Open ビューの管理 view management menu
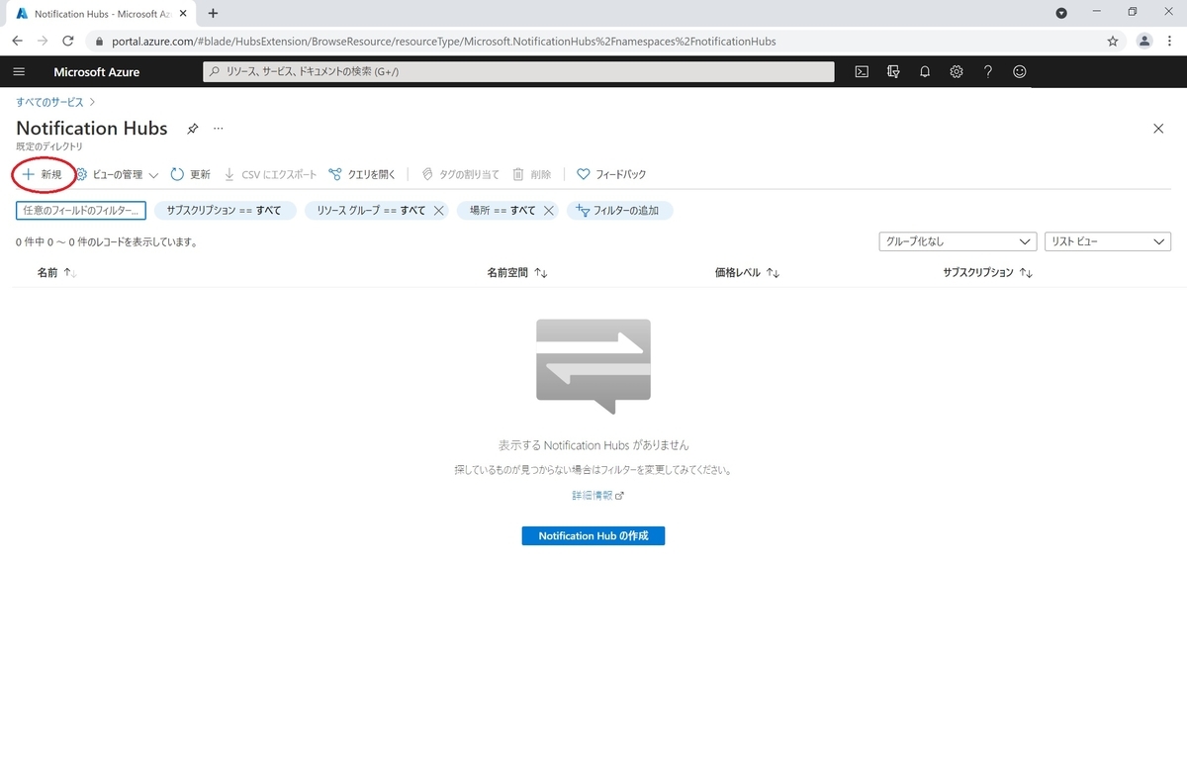Viewport: 1187px width, 758px height. coord(117,174)
